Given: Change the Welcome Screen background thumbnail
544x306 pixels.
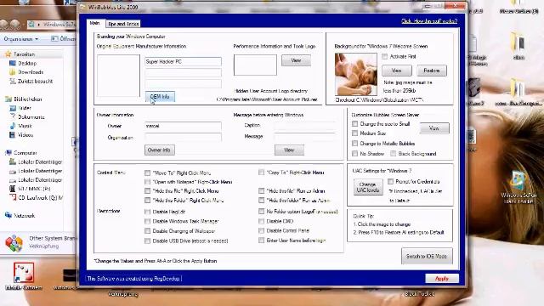Looking at the screenshot, I should 355,74.
